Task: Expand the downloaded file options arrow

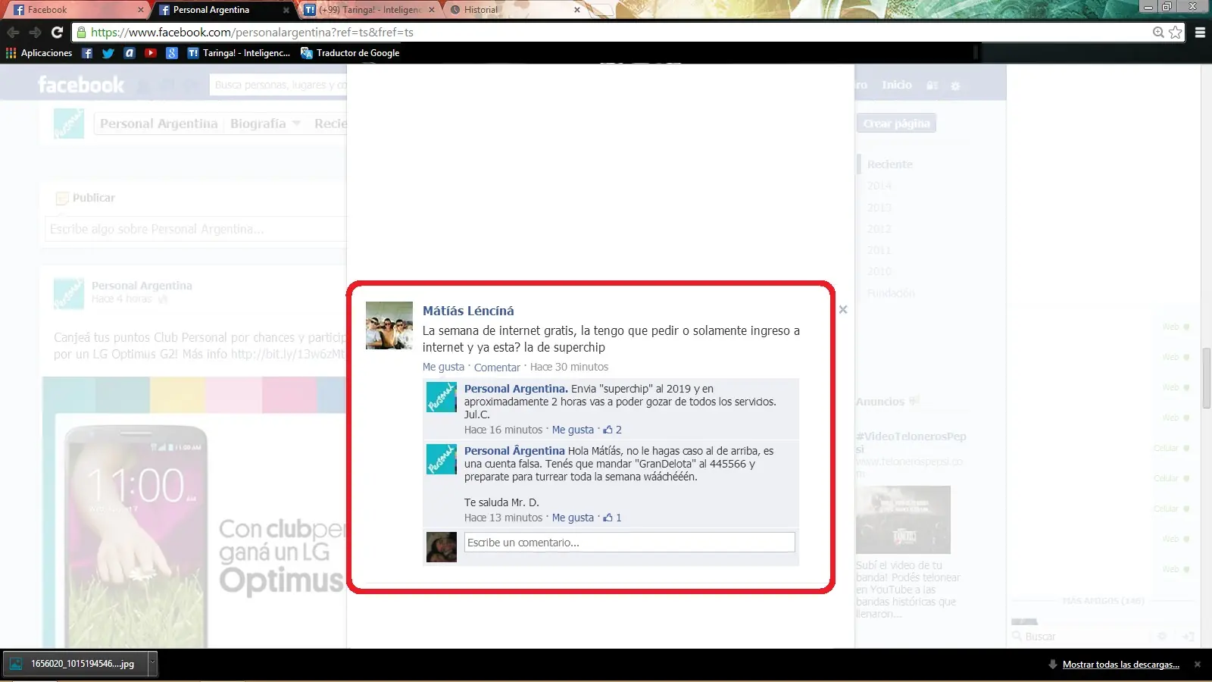Action: [152, 664]
